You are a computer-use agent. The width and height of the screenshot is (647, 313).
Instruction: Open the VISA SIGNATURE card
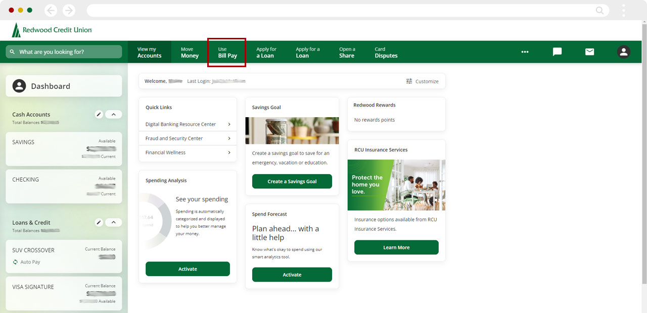click(x=64, y=293)
